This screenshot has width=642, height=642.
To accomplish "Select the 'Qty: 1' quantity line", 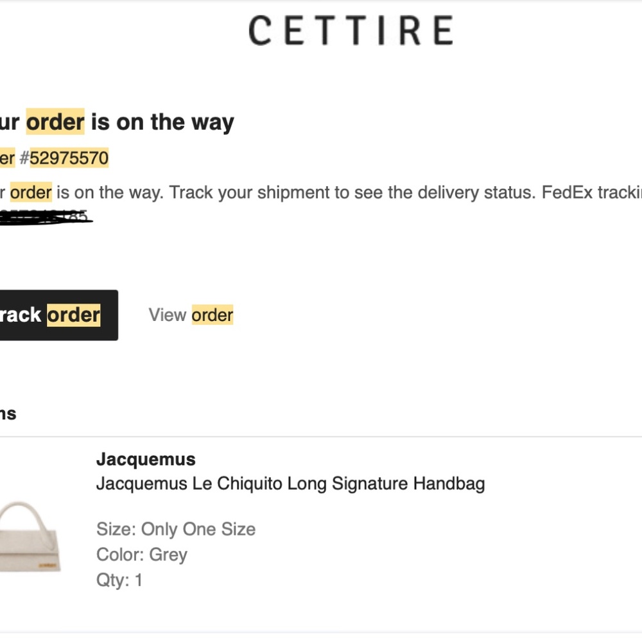I will point(119,580).
